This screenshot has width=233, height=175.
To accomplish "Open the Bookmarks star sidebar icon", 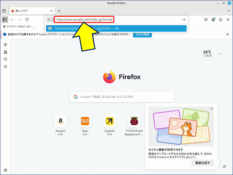I will (x=5, y=66).
